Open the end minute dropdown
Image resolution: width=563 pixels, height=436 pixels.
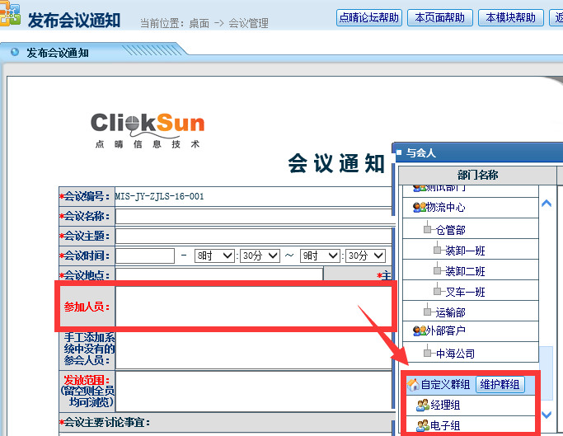[x=365, y=256]
